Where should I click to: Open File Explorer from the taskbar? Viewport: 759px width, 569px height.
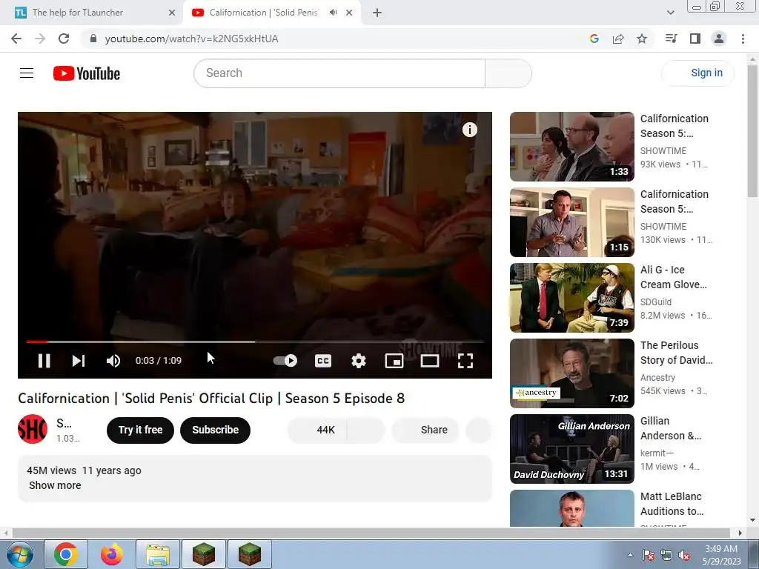pyautogui.click(x=158, y=554)
